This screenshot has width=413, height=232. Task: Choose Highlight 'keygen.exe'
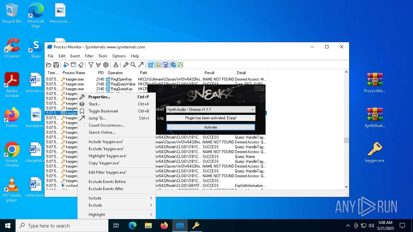pos(116,156)
